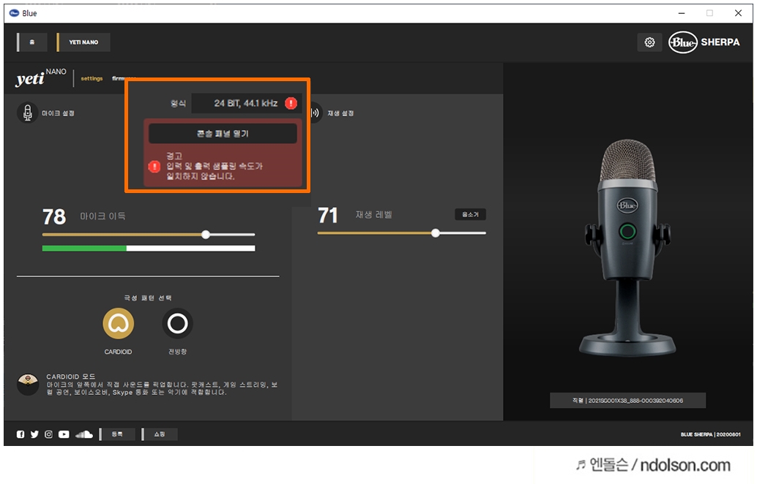Click the Blue app icon in title bar

[x=14, y=13]
